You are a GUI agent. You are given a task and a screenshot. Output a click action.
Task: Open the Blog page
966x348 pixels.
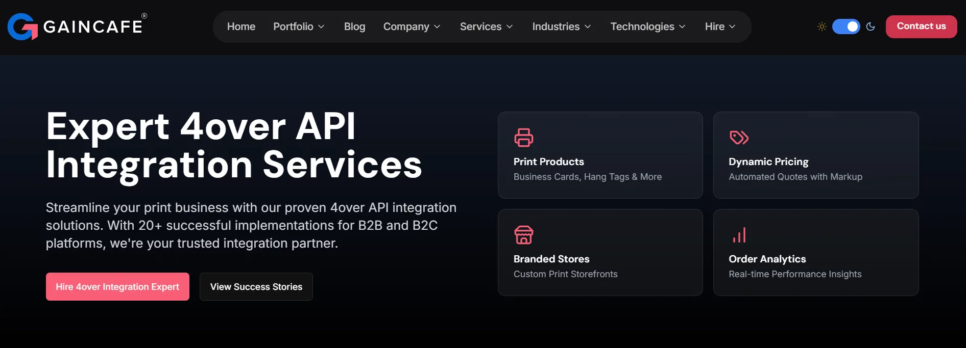tap(354, 26)
